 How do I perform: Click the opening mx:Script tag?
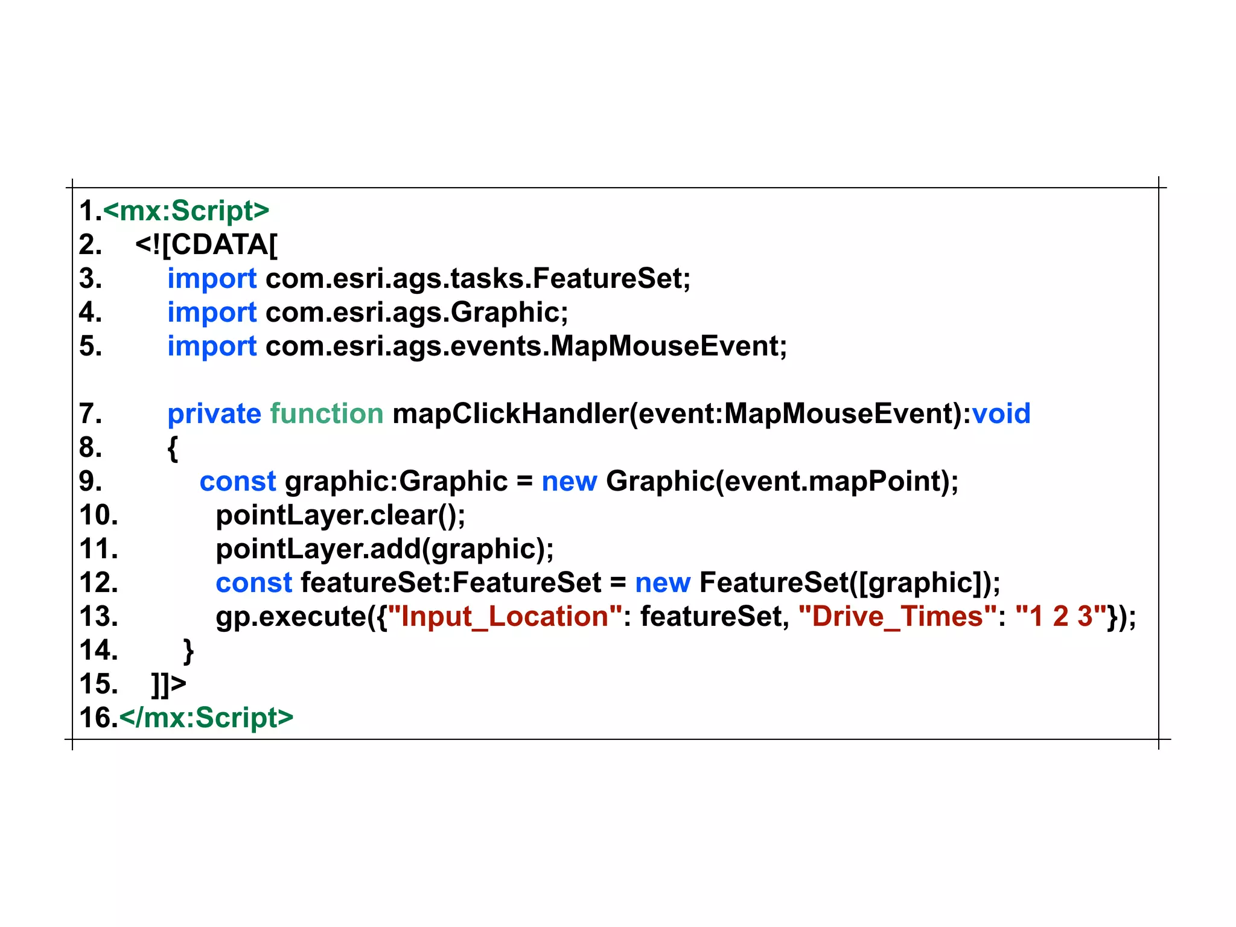pos(186,211)
